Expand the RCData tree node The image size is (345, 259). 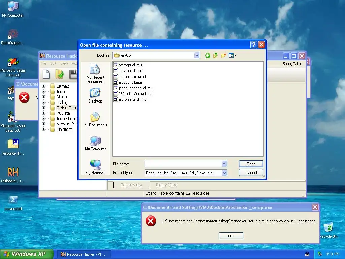(43, 113)
